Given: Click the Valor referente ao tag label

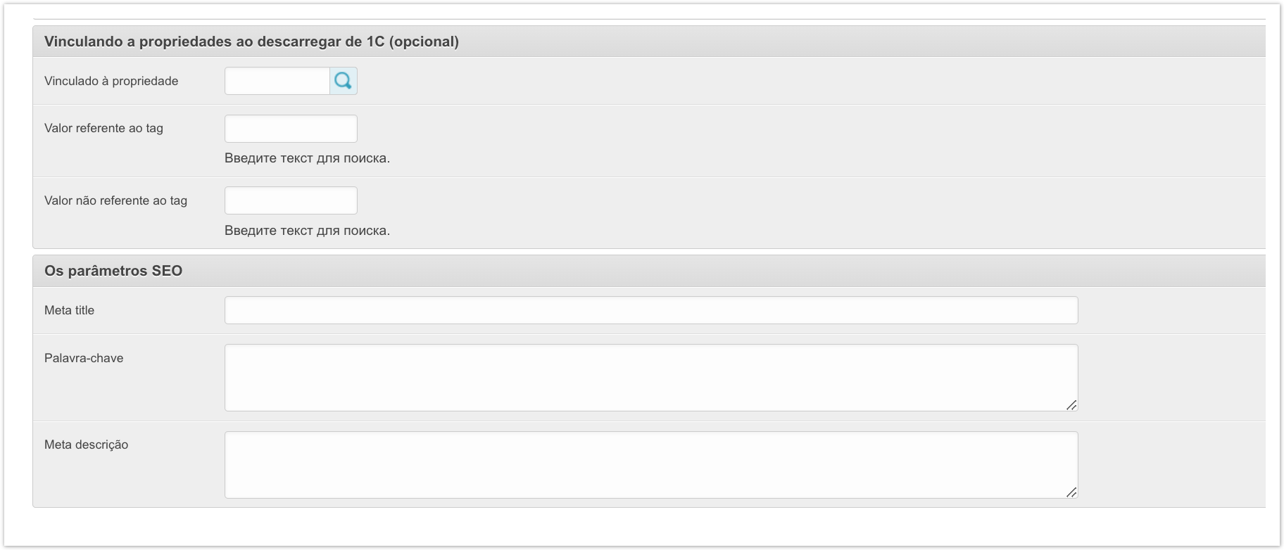Looking at the screenshot, I should (103, 128).
